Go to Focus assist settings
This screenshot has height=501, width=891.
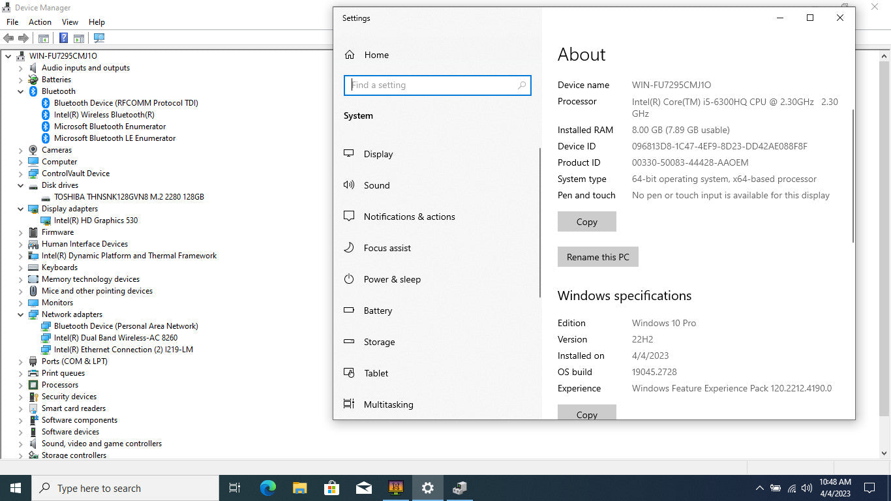coord(387,248)
